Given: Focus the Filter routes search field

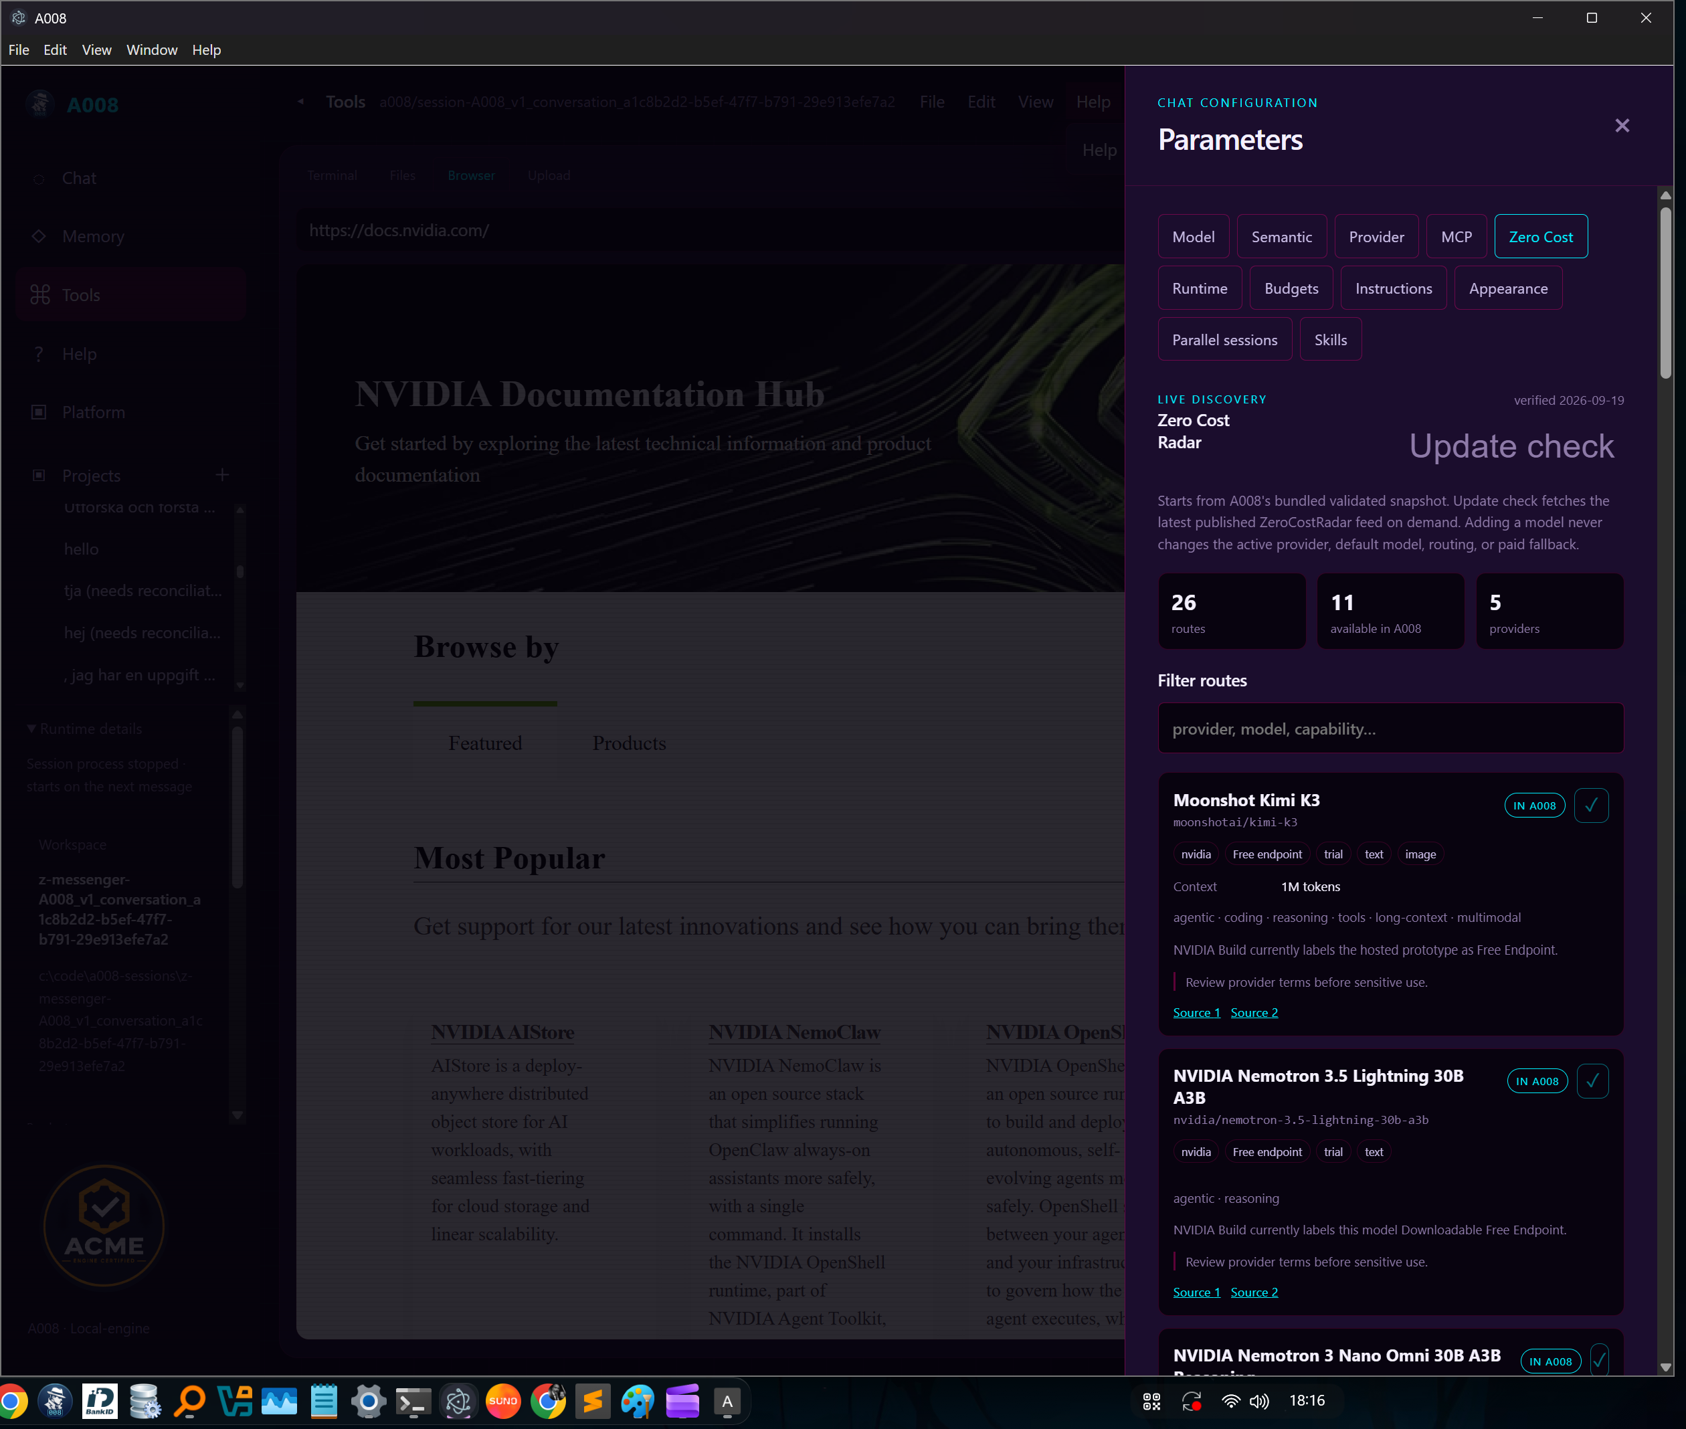Looking at the screenshot, I should point(1390,729).
